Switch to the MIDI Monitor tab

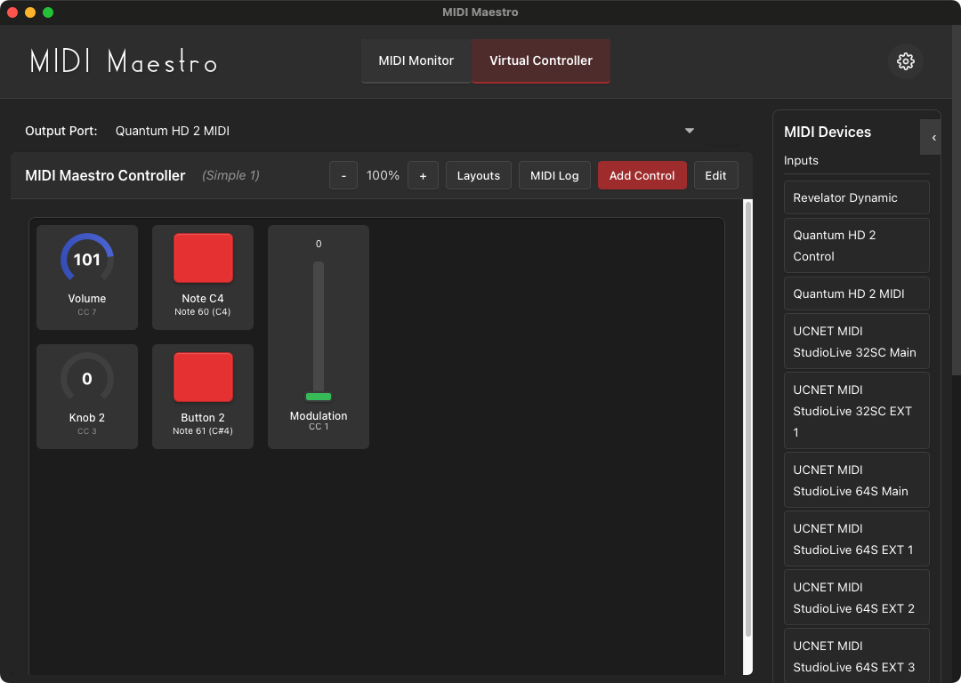pyautogui.click(x=416, y=60)
